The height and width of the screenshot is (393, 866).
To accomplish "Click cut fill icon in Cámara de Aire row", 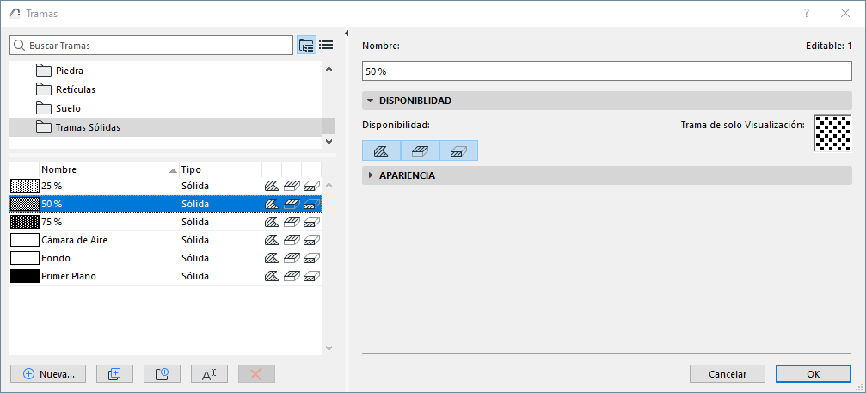I will [312, 240].
